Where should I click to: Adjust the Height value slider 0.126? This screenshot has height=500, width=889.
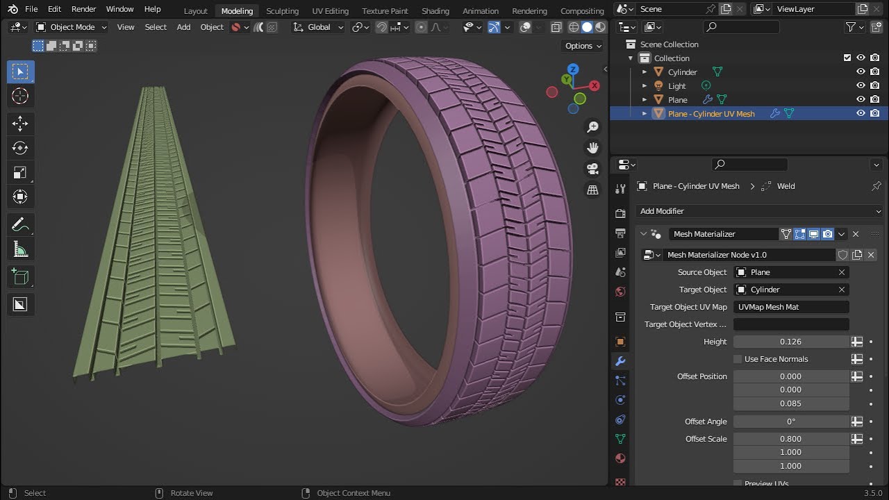[x=791, y=342]
